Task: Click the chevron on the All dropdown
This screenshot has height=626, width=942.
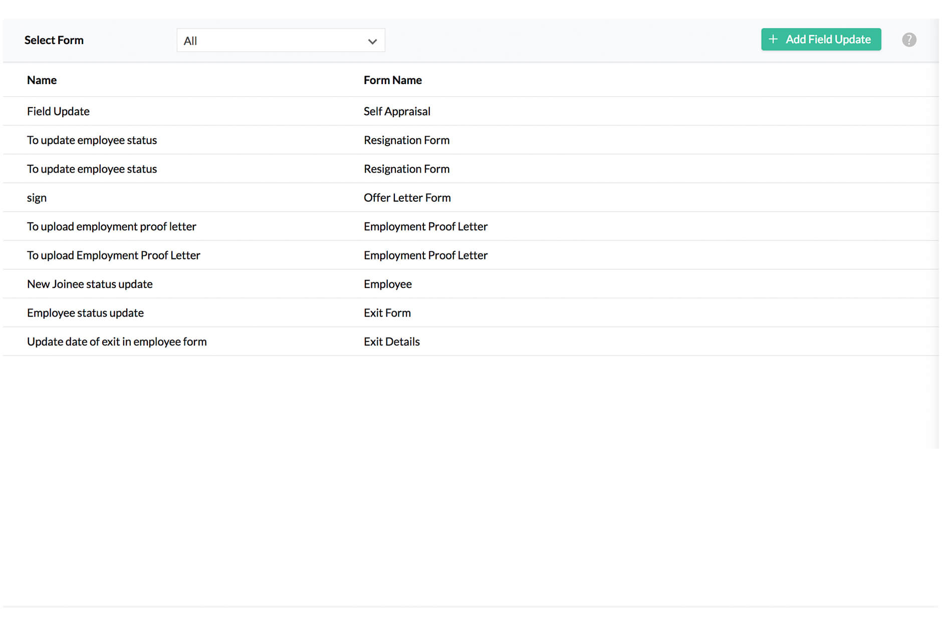Action: (371, 41)
